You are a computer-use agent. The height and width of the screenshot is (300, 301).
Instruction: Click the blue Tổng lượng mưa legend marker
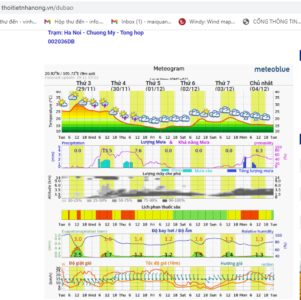tap(231, 170)
